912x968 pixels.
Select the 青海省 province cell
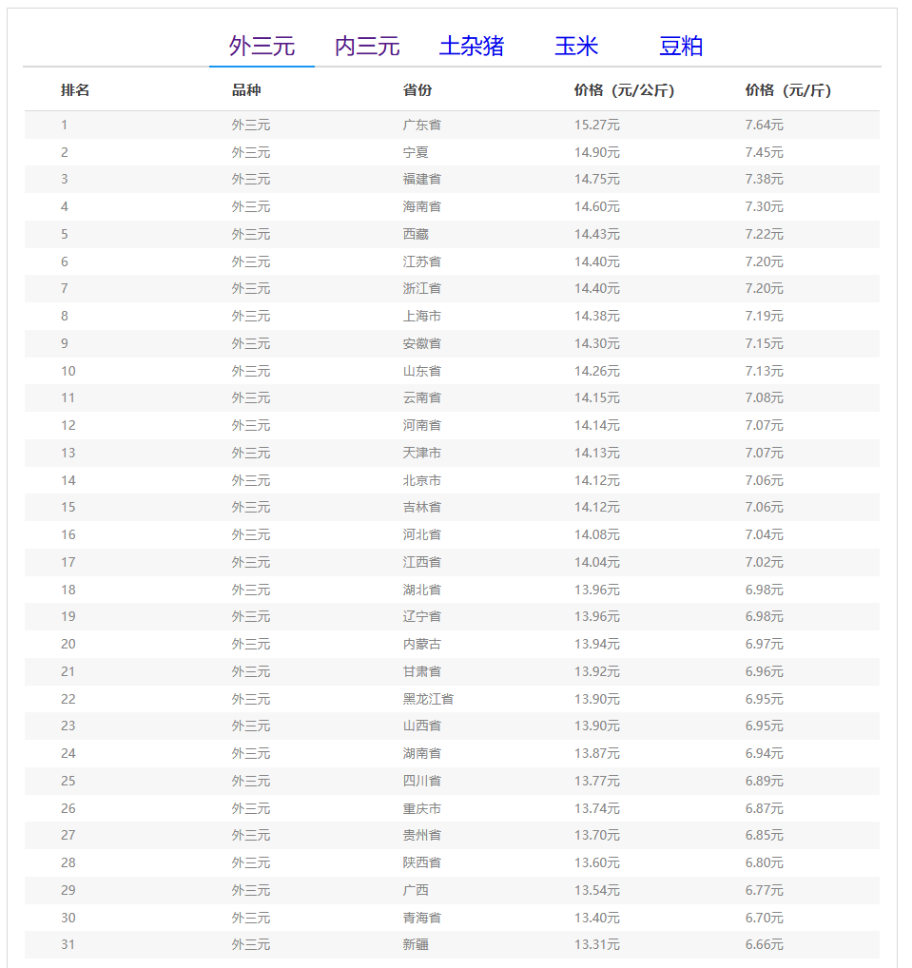[x=422, y=917]
